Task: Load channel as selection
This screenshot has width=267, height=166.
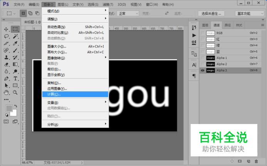Action: [x=232, y=161]
